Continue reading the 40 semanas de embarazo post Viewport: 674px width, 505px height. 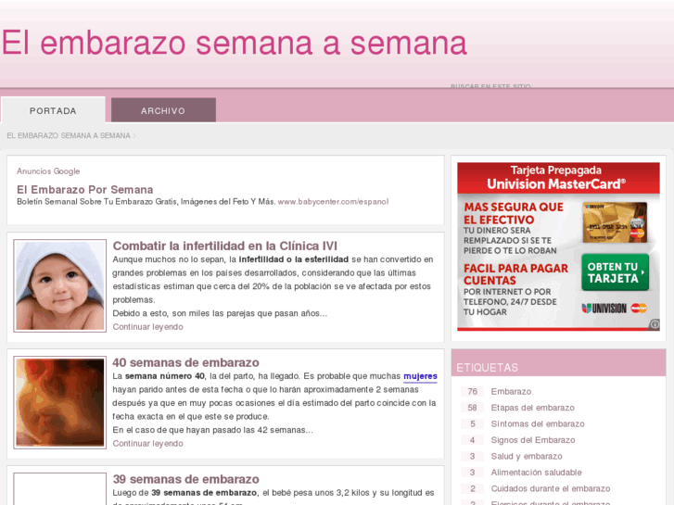coord(147,443)
